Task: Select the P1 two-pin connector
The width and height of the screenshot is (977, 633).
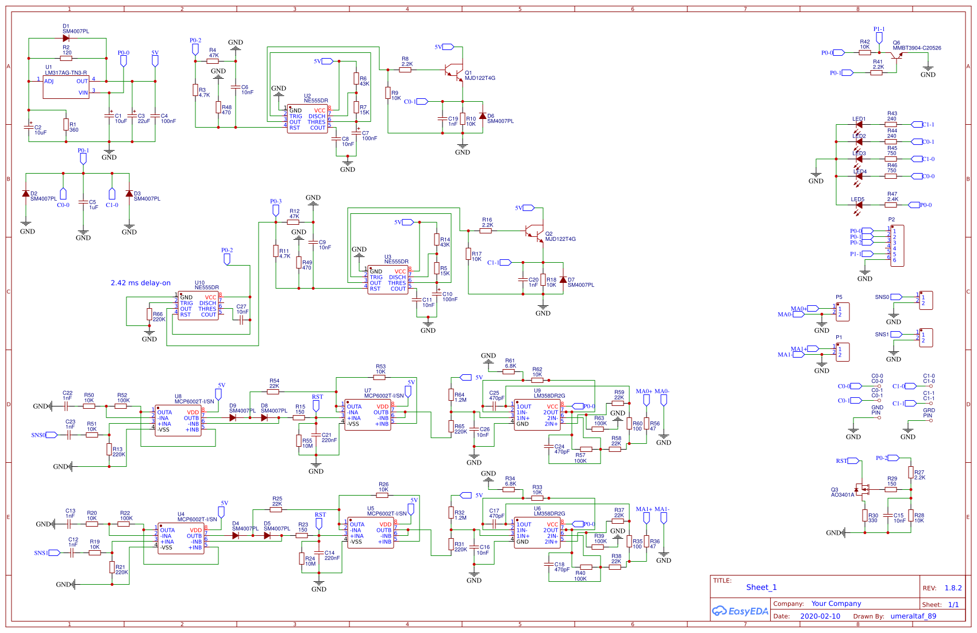Action: point(843,352)
